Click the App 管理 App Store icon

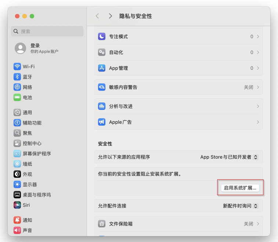pyautogui.click(x=102, y=68)
